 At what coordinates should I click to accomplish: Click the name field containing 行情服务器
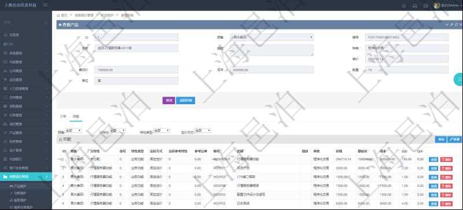136,48
